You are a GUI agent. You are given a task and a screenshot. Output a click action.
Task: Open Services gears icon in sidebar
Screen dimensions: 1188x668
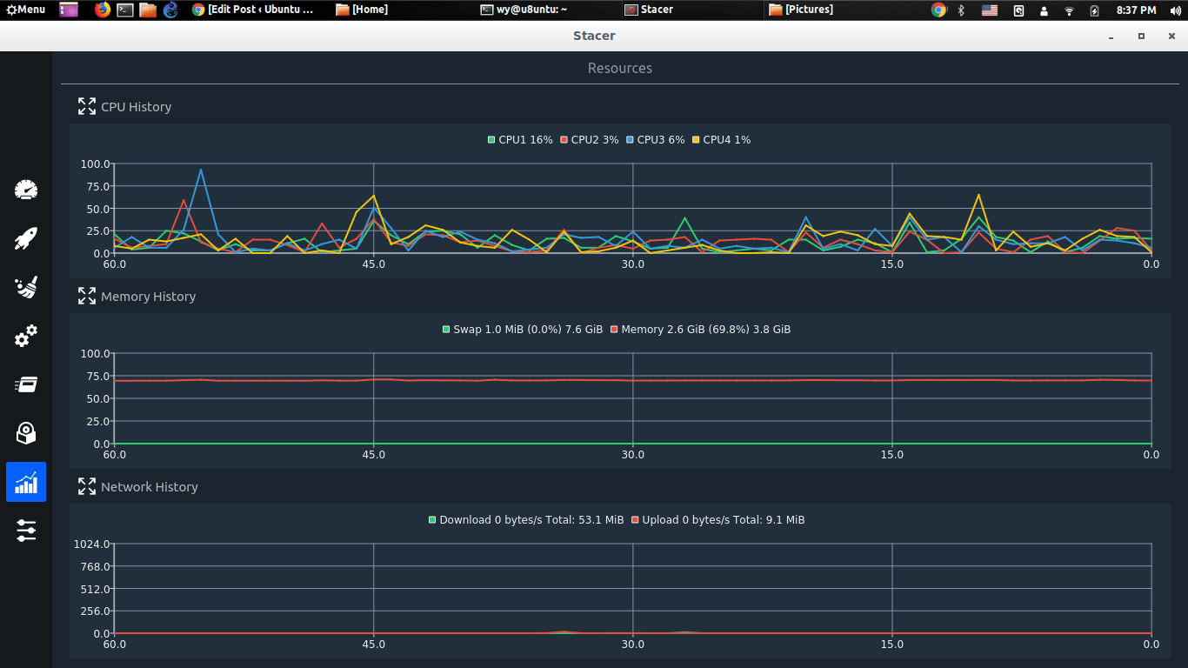pyautogui.click(x=26, y=336)
